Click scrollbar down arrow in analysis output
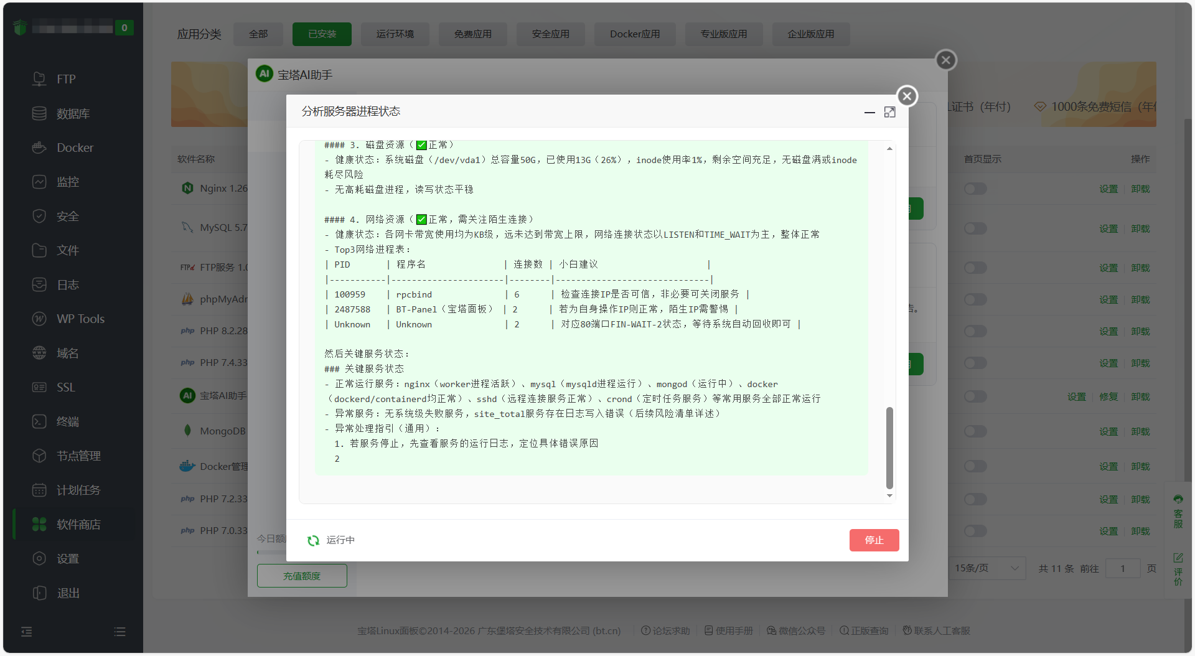The height and width of the screenshot is (656, 1195). point(889,496)
